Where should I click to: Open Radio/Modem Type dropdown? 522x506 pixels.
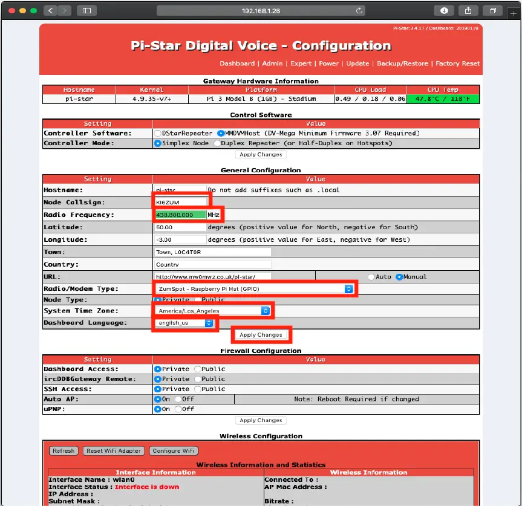[x=253, y=289]
